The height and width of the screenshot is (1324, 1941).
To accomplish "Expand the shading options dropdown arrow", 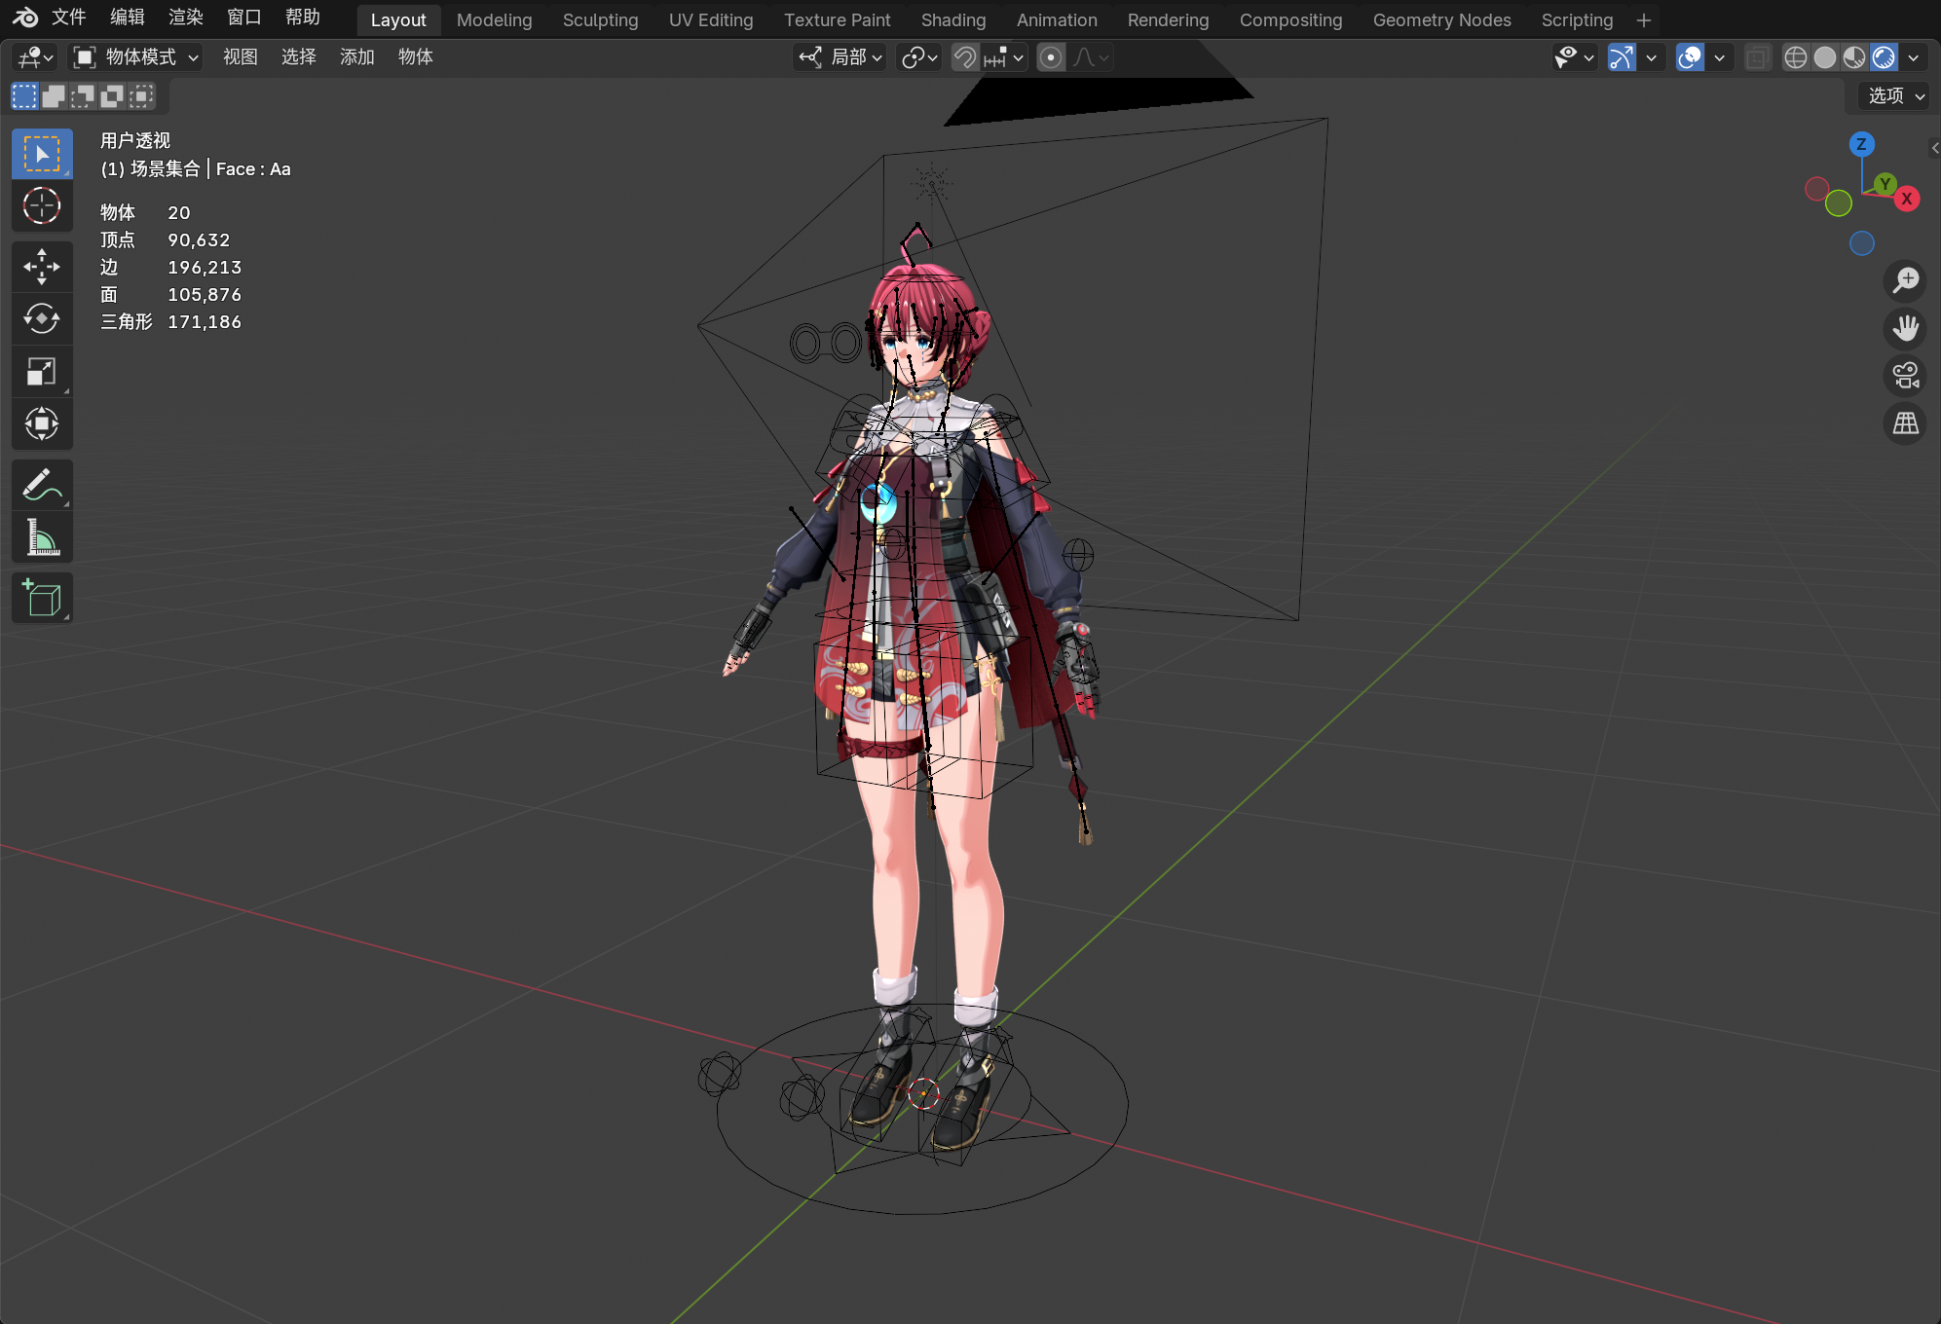I will (x=1914, y=57).
